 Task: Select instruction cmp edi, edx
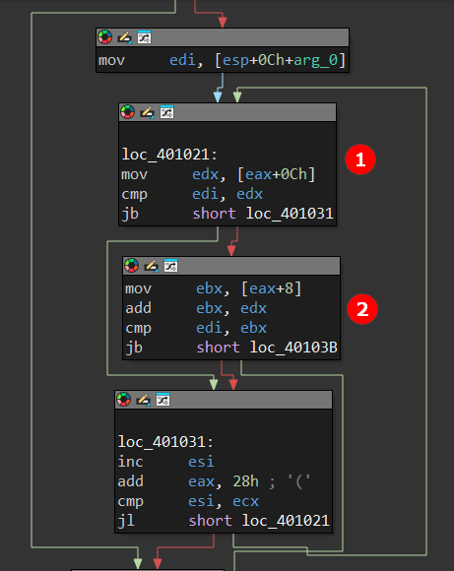192,194
